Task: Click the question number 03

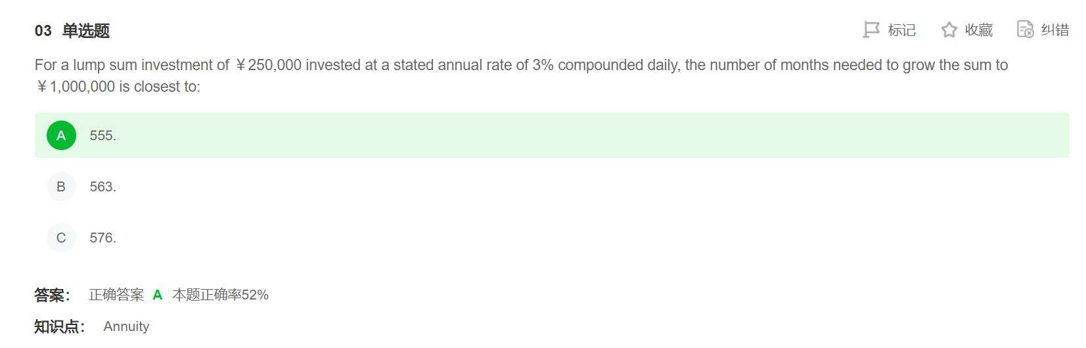Action: [43, 31]
